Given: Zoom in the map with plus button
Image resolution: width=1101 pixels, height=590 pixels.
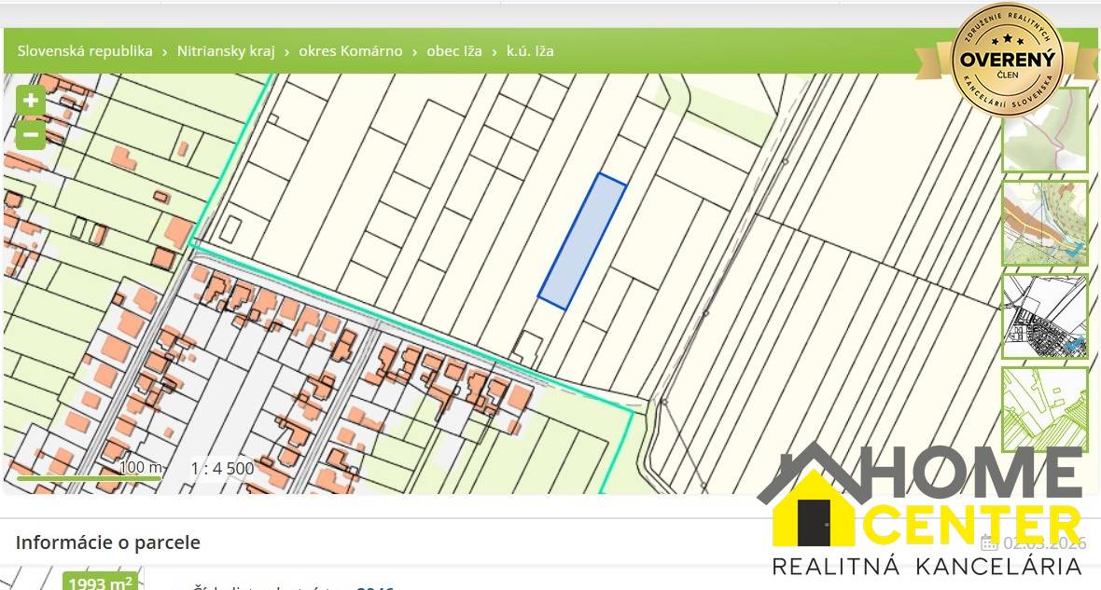Looking at the screenshot, I should (31, 101).
